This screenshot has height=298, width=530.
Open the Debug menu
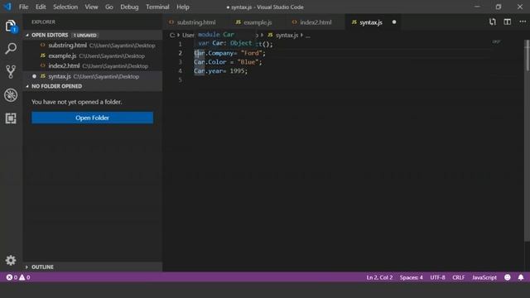pyautogui.click(x=129, y=7)
